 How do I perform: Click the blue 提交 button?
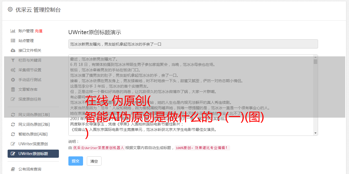click(75, 161)
